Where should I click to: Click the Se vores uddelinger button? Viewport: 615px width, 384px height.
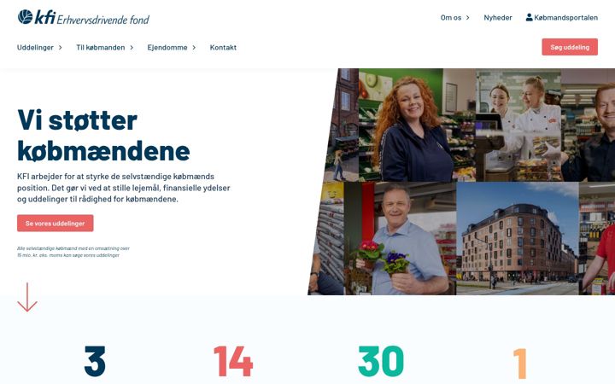[56, 224]
